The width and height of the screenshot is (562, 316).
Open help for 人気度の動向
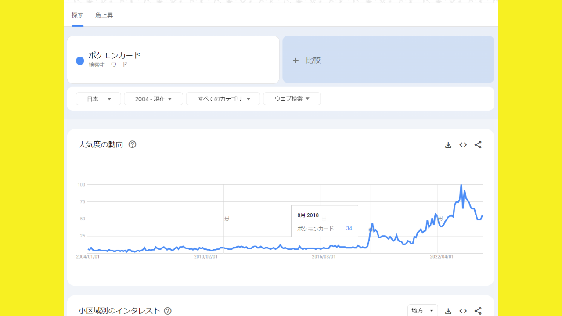coord(132,144)
